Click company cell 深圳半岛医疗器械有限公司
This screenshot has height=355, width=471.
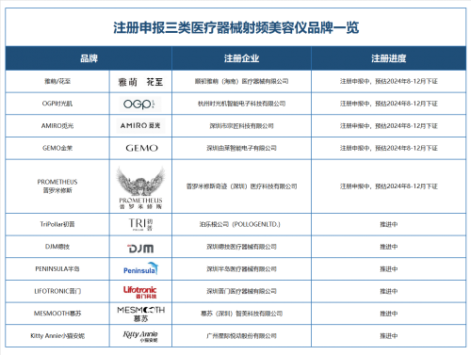point(241,269)
